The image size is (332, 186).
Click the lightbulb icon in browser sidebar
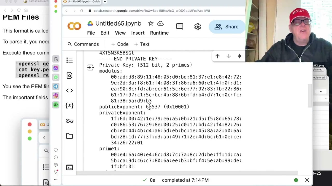[x=56, y=172]
